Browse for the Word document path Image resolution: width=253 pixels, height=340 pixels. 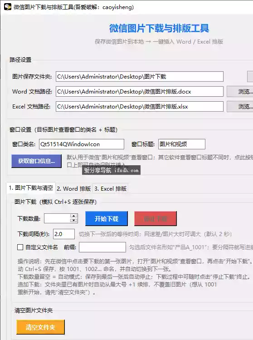[240, 92]
